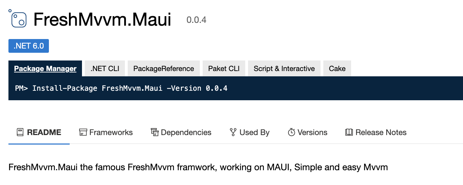
Task: Select the Package Manager install tab
Action: 45,69
